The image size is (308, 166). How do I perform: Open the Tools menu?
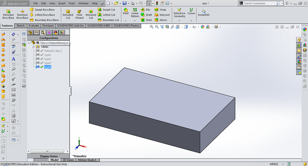click(x=72, y=3)
